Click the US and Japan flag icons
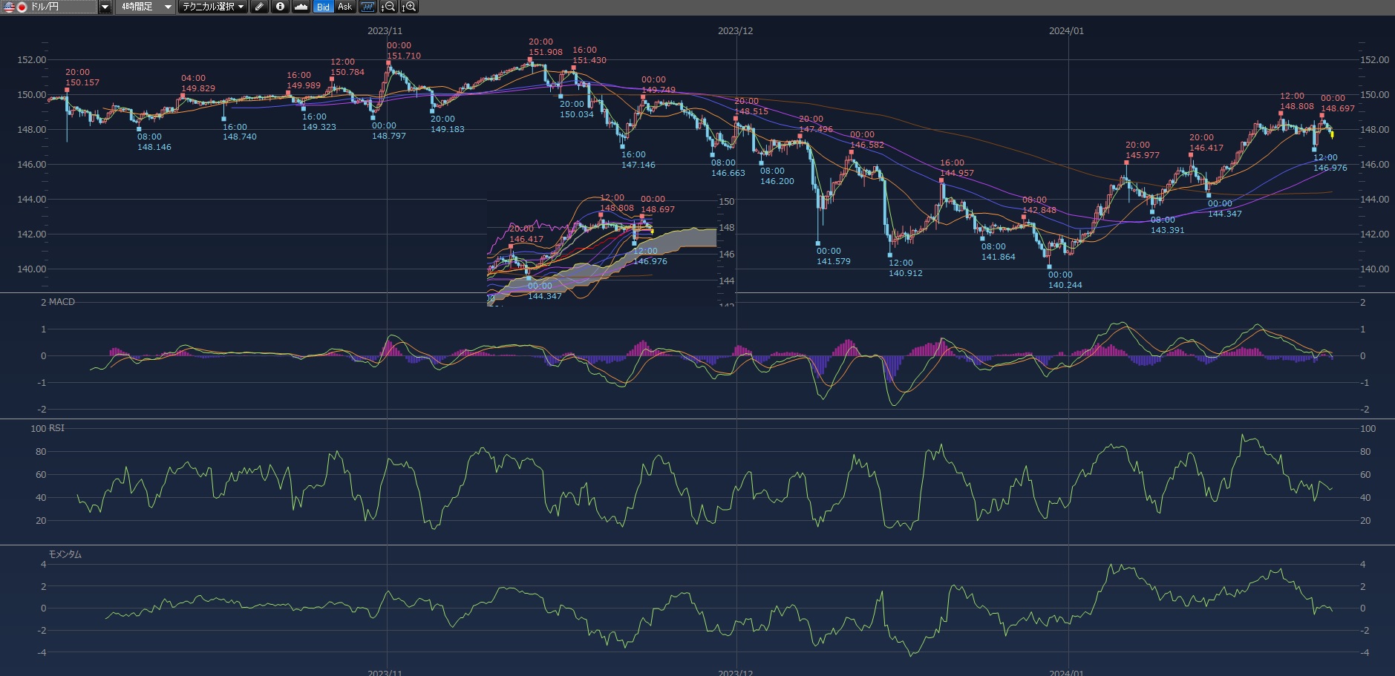Viewport: 1395px width, 676px height. [15, 7]
